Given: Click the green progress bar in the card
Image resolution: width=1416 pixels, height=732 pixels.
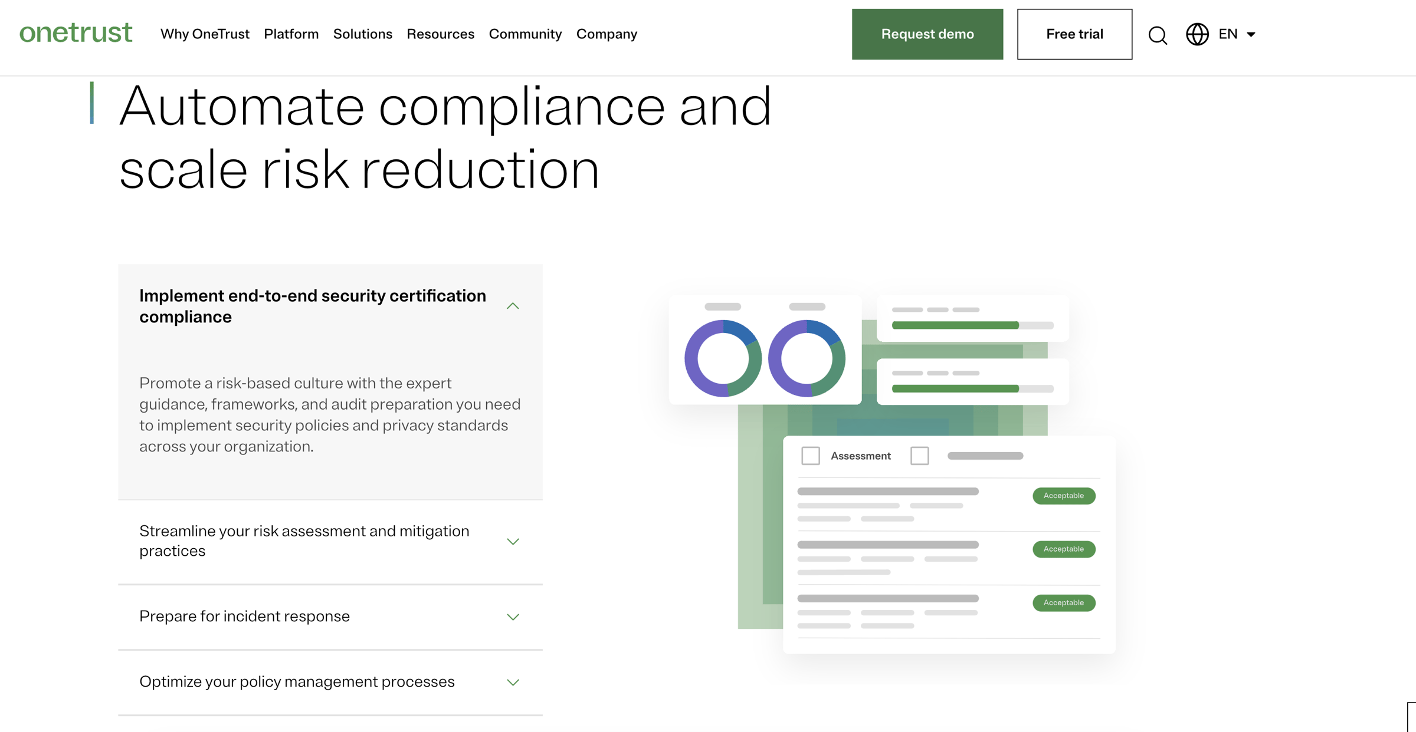Looking at the screenshot, I should click(x=955, y=325).
